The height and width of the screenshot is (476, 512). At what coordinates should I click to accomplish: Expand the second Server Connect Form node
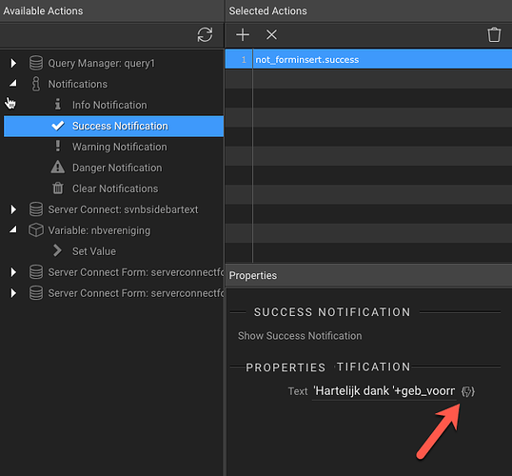coord(13,293)
